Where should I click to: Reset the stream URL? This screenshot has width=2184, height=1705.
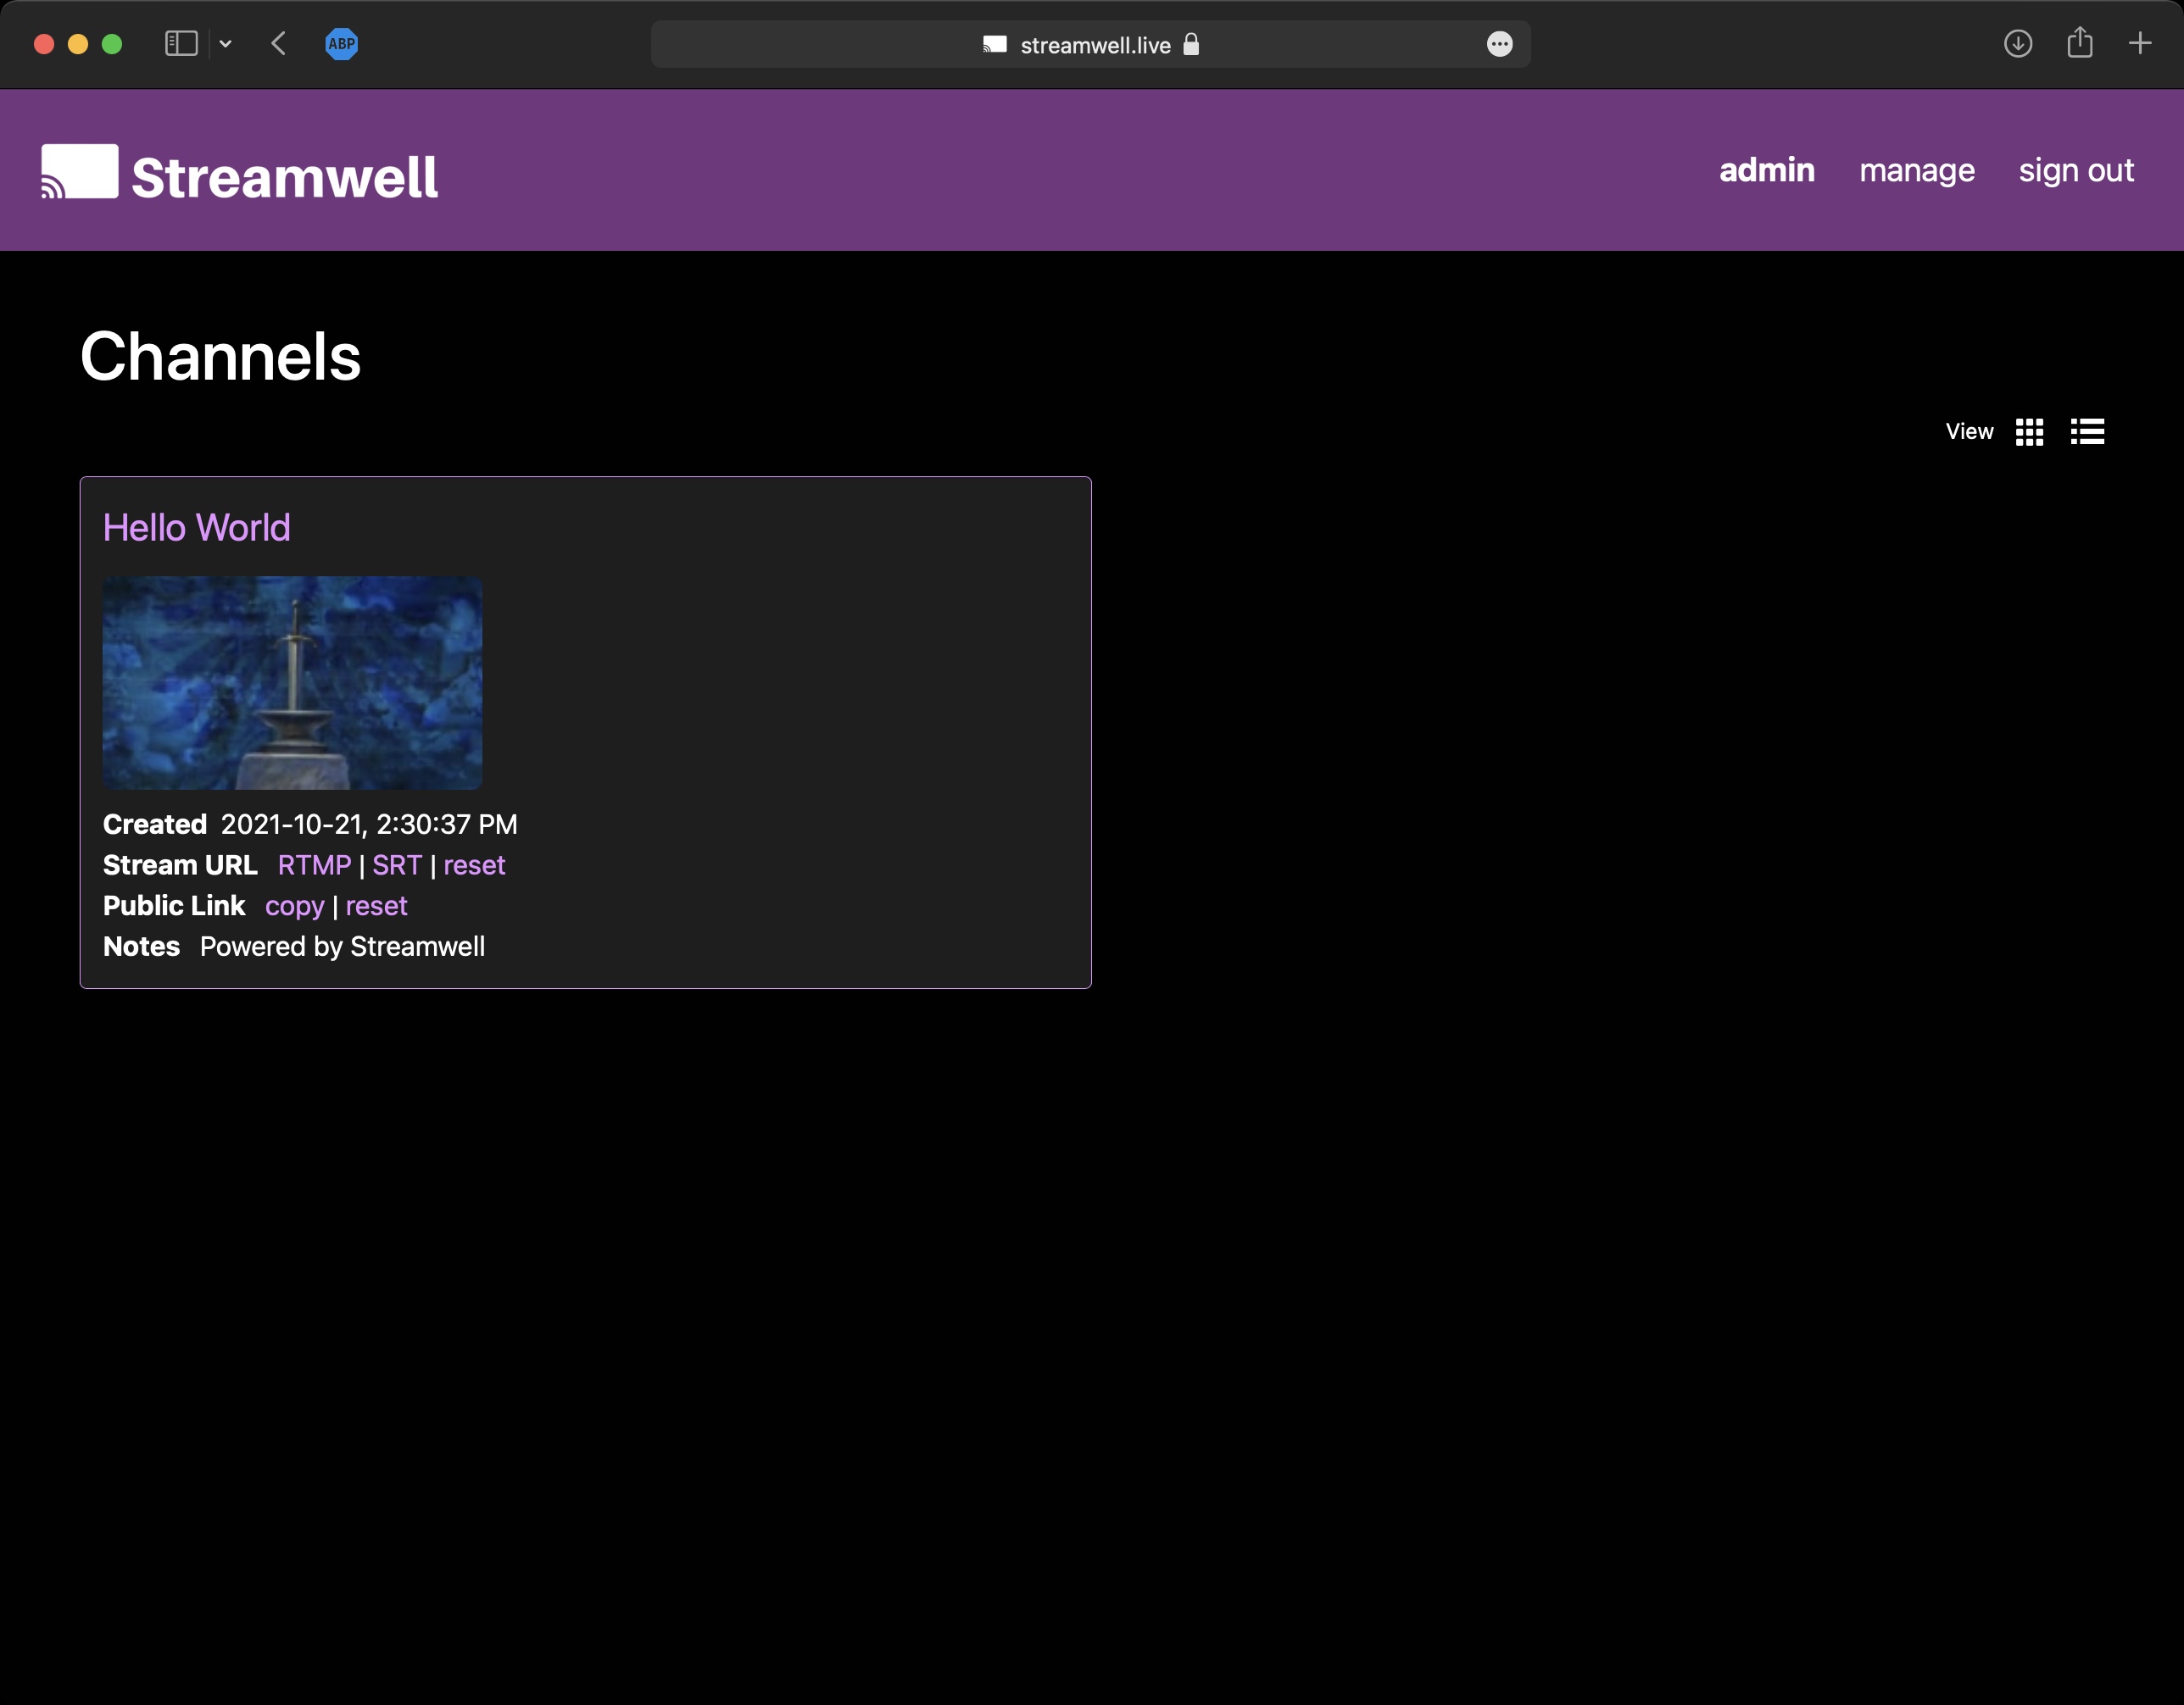point(474,864)
